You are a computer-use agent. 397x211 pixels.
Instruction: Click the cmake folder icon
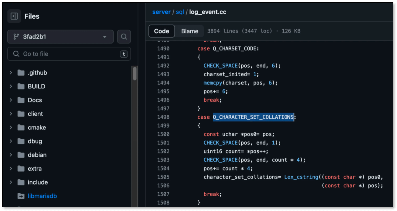[x=21, y=127]
